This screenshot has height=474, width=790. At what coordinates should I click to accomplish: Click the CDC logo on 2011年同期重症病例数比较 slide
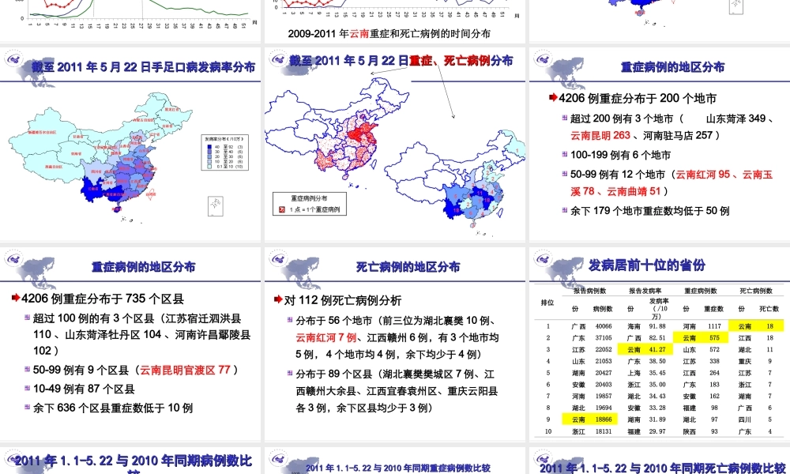tap(277, 458)
